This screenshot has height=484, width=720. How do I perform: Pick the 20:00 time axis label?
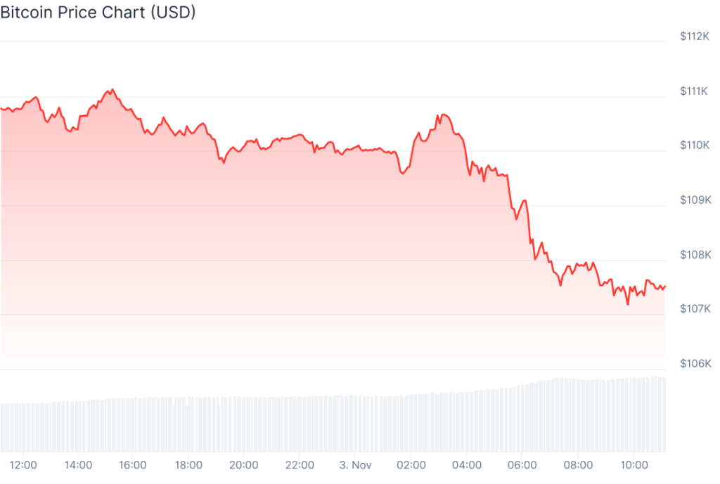click(x=245, y=464)
